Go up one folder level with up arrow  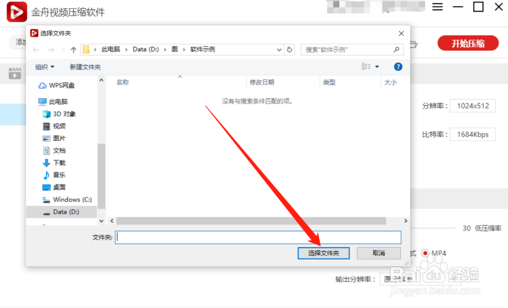[74, 50]
